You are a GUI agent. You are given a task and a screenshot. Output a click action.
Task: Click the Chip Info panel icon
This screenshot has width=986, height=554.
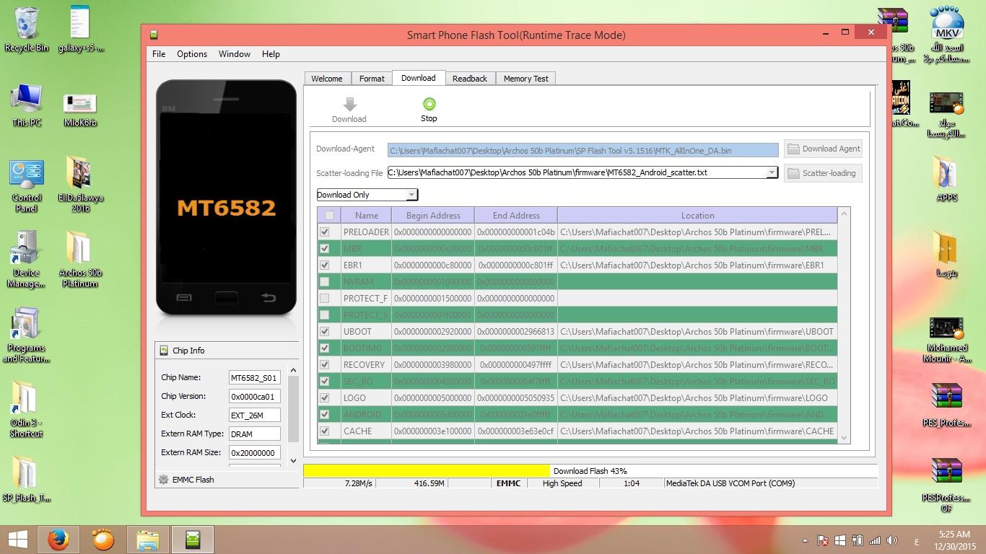[164, 351]
